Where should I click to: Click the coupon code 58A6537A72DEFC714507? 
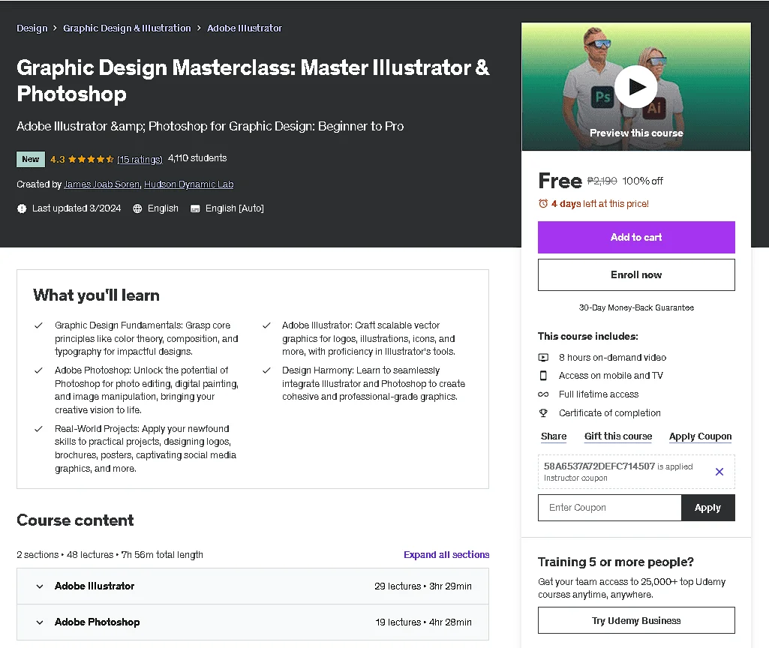pyautogui.click(x=599, y=466)
